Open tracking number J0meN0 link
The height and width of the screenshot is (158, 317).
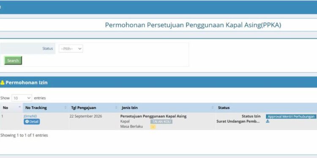pyautogui.click(x=30, y=116)
